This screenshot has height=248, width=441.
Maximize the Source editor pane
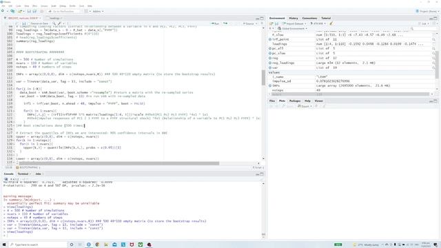click(x=262, y=19)
